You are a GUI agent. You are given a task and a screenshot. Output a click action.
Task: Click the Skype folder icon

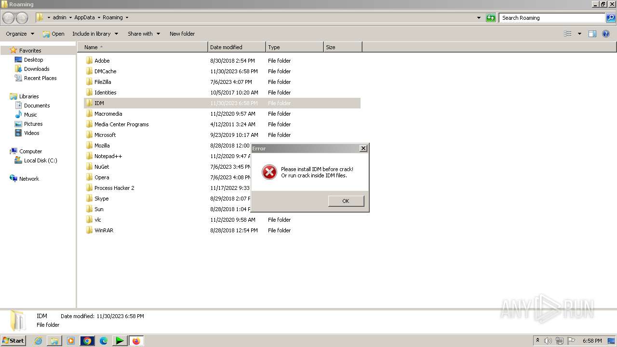(x=89, y=199)
